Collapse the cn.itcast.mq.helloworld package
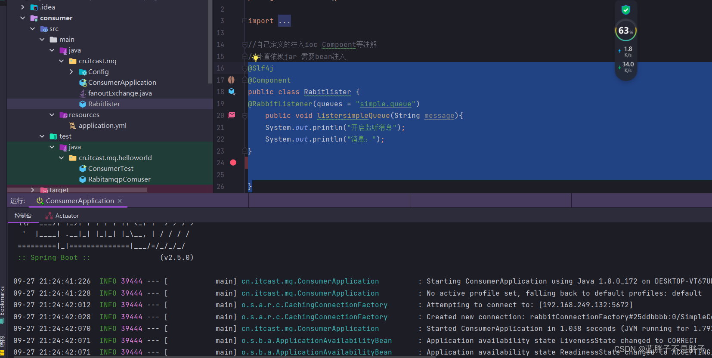712x358 pixels. tap(62, 158)
